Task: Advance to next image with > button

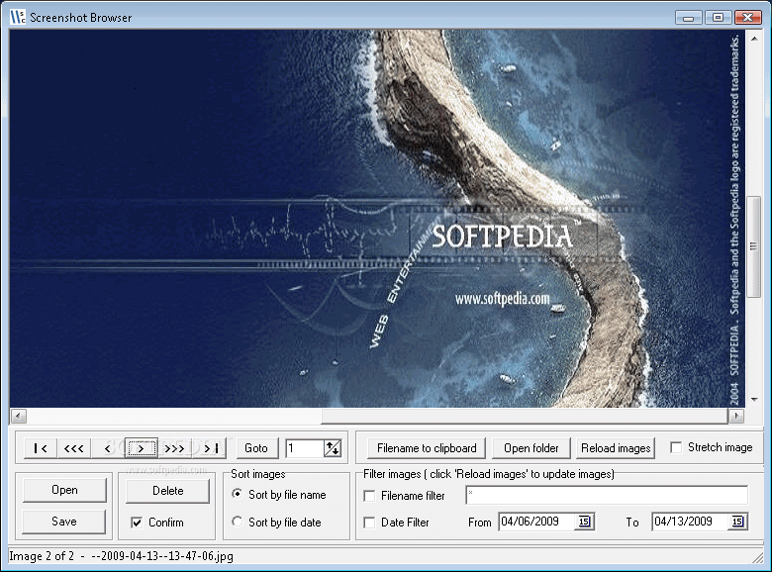Action: coord(141,448)
